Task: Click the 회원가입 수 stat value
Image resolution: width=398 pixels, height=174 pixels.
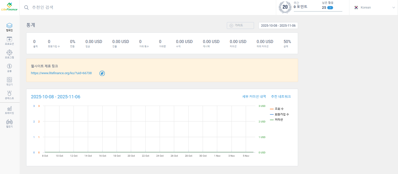Action: pyautogui.click(x=49, y=42)
